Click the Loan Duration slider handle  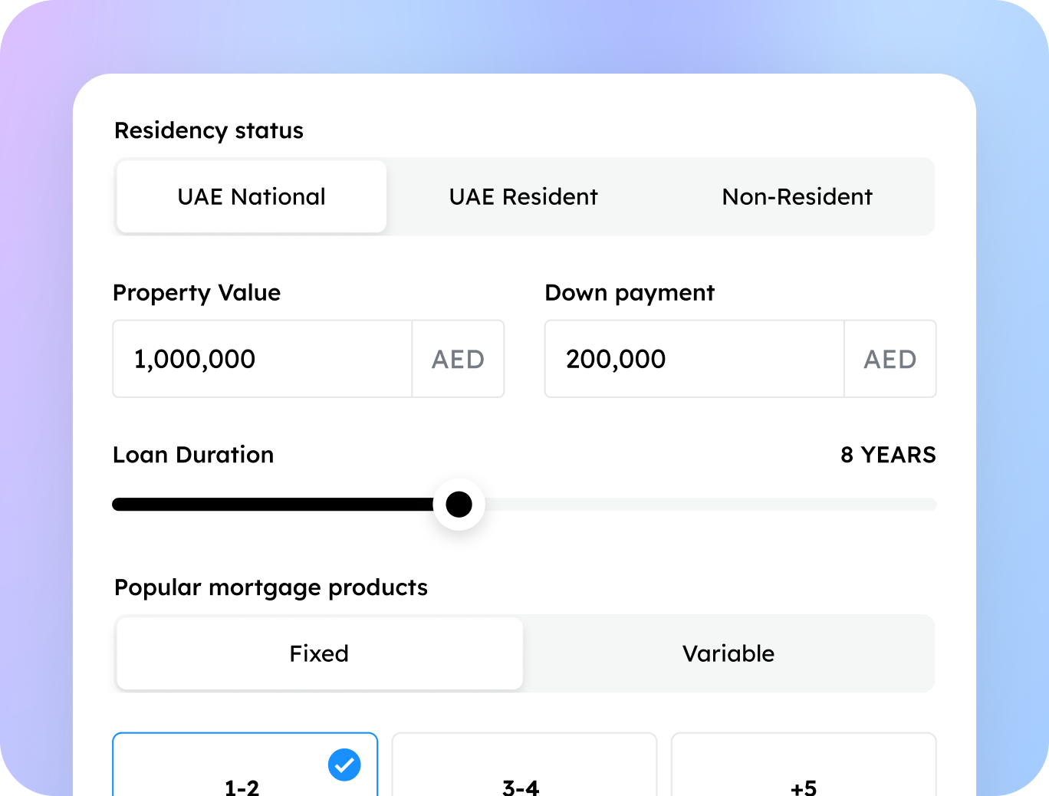[x=459, y=505]
